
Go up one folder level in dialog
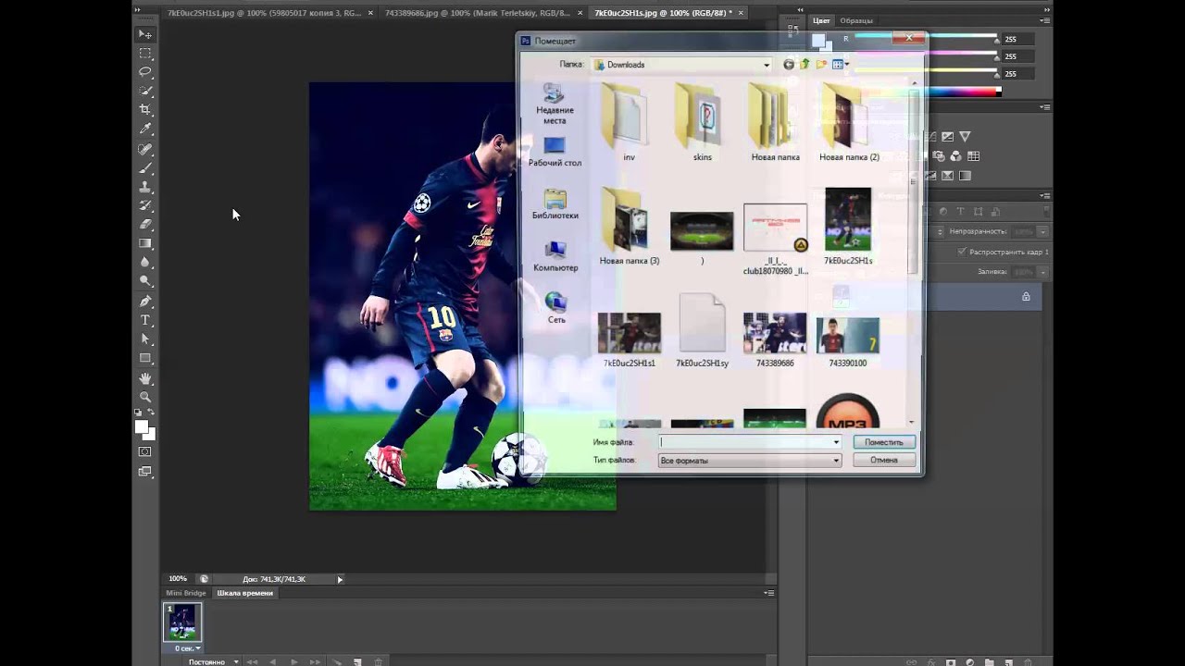click(805, 65)
